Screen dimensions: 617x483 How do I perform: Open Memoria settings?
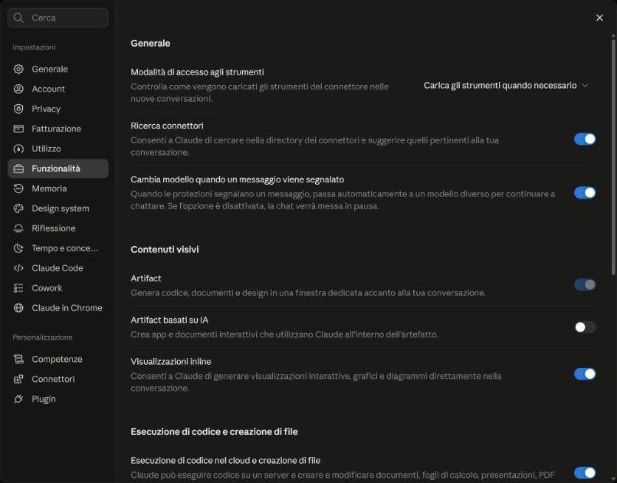point(58,188)
